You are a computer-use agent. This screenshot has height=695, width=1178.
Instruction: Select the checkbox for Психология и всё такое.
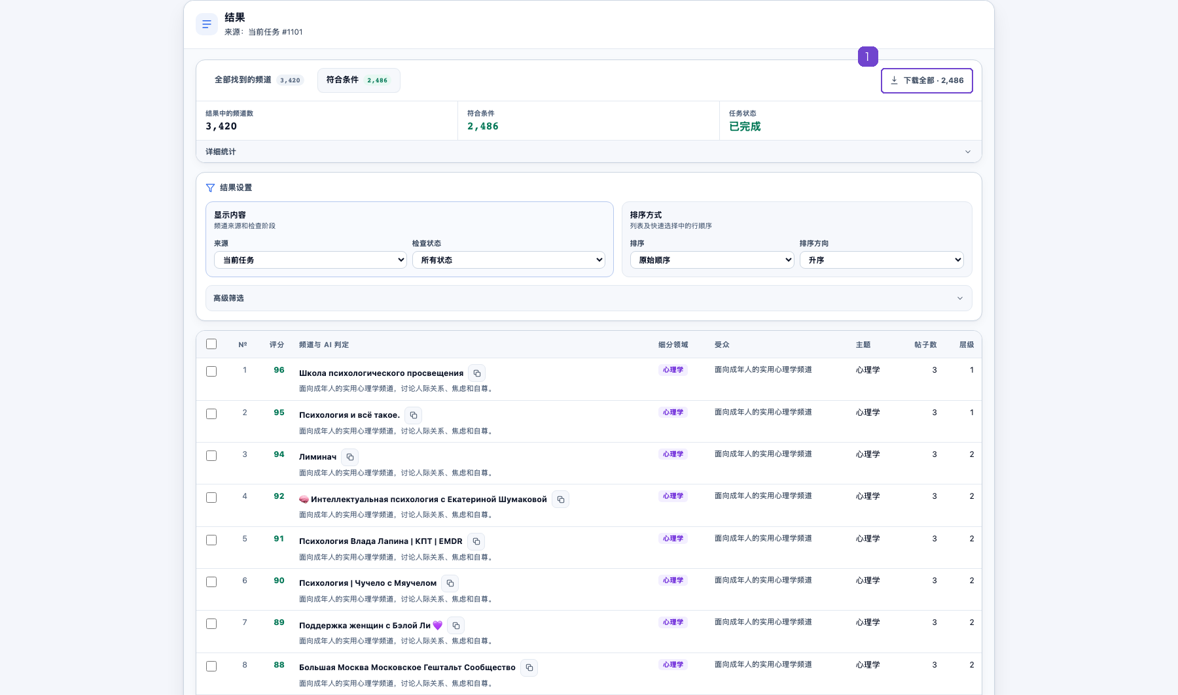point(211,414)
